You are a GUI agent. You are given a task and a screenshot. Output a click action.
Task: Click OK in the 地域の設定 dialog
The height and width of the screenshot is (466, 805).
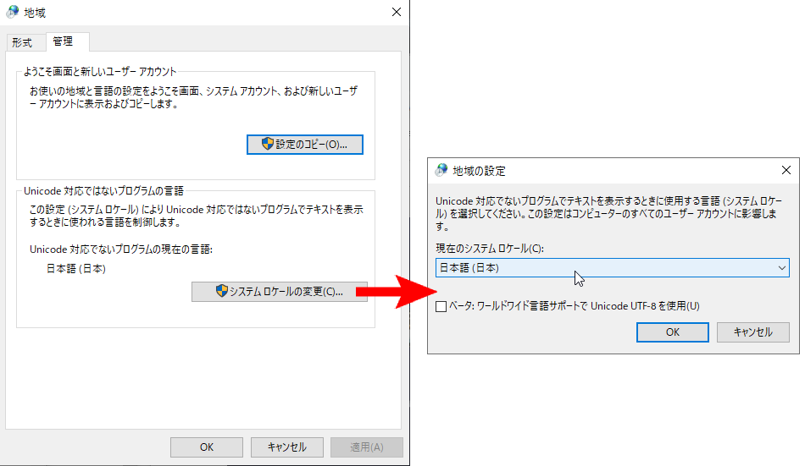673,332
